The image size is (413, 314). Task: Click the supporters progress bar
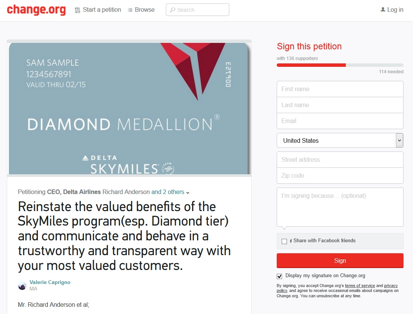coord(340,65)
